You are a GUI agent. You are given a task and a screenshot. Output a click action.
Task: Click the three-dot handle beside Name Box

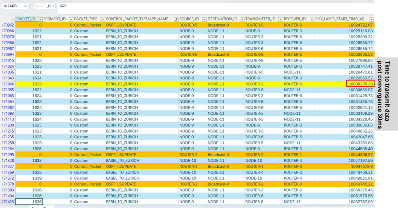click(x=31, y=6)
